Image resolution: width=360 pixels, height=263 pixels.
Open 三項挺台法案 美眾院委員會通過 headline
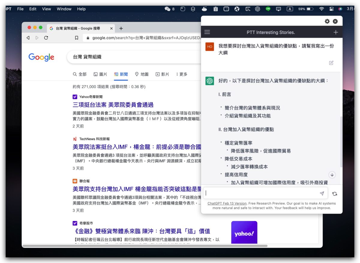tap(113, 105)
